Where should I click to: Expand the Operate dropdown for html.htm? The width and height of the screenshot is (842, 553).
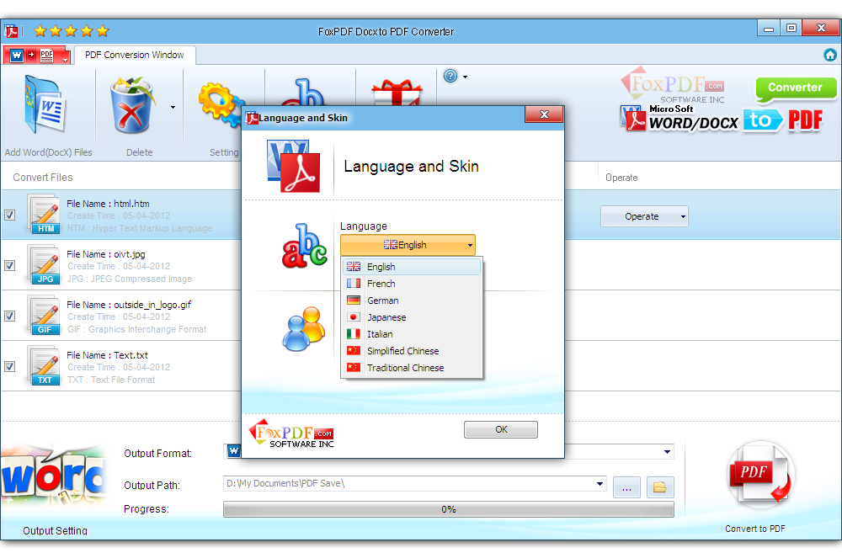coord(683,216)
